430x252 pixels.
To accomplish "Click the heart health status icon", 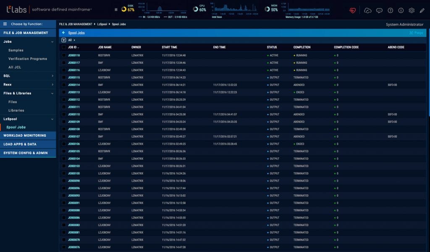I will point(354,9).
